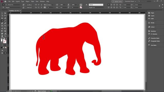Toggle Underline formatting
Screen dimensions: 164x92
point(42,5)
